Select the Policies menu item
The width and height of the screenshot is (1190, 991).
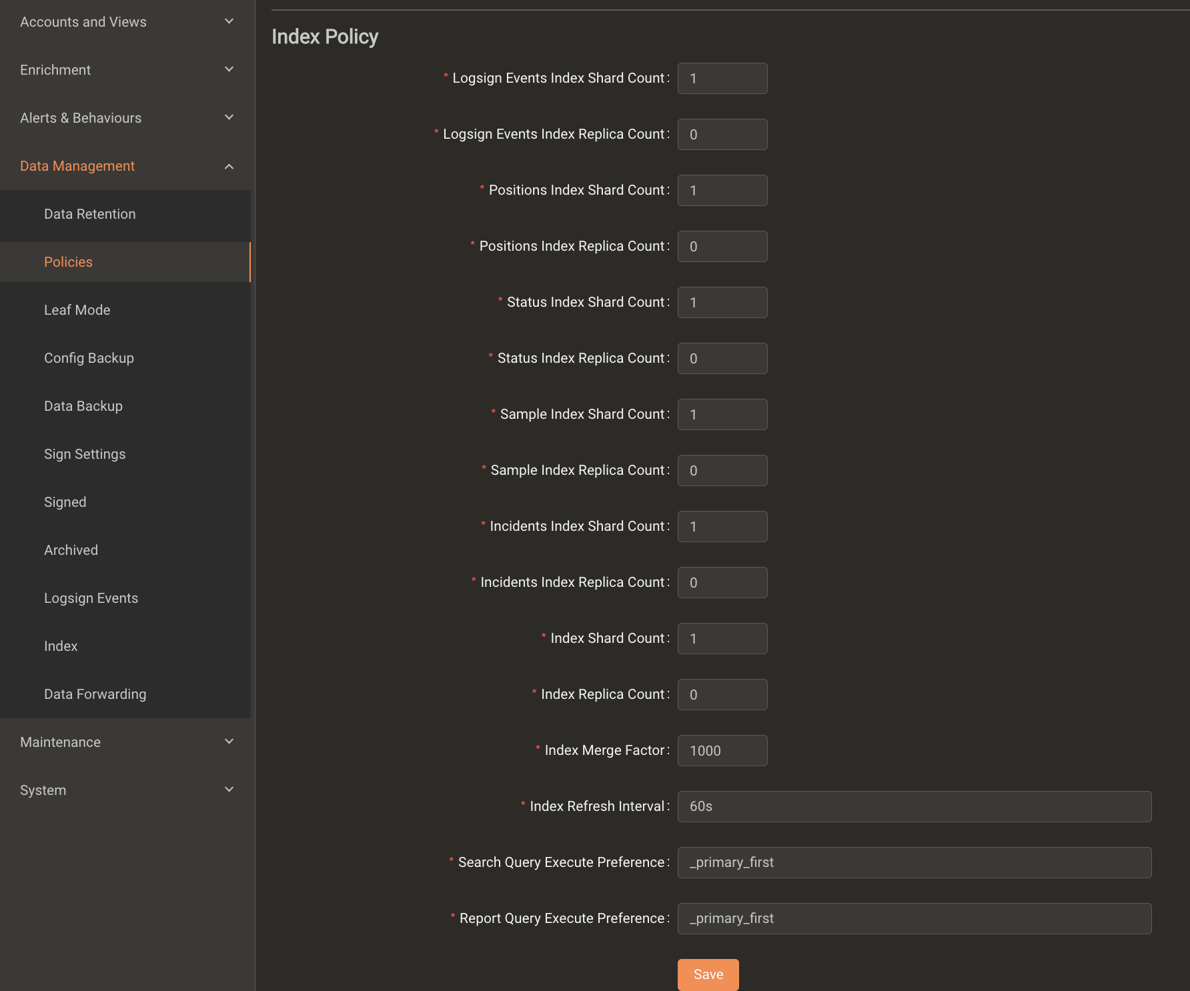point(125,262)
